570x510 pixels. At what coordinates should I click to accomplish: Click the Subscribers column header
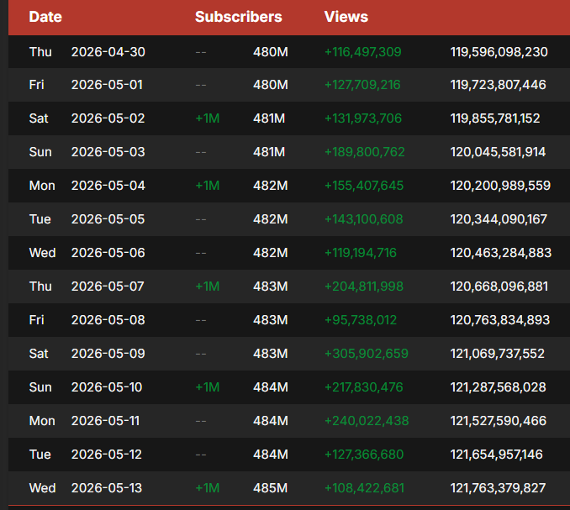239,17
